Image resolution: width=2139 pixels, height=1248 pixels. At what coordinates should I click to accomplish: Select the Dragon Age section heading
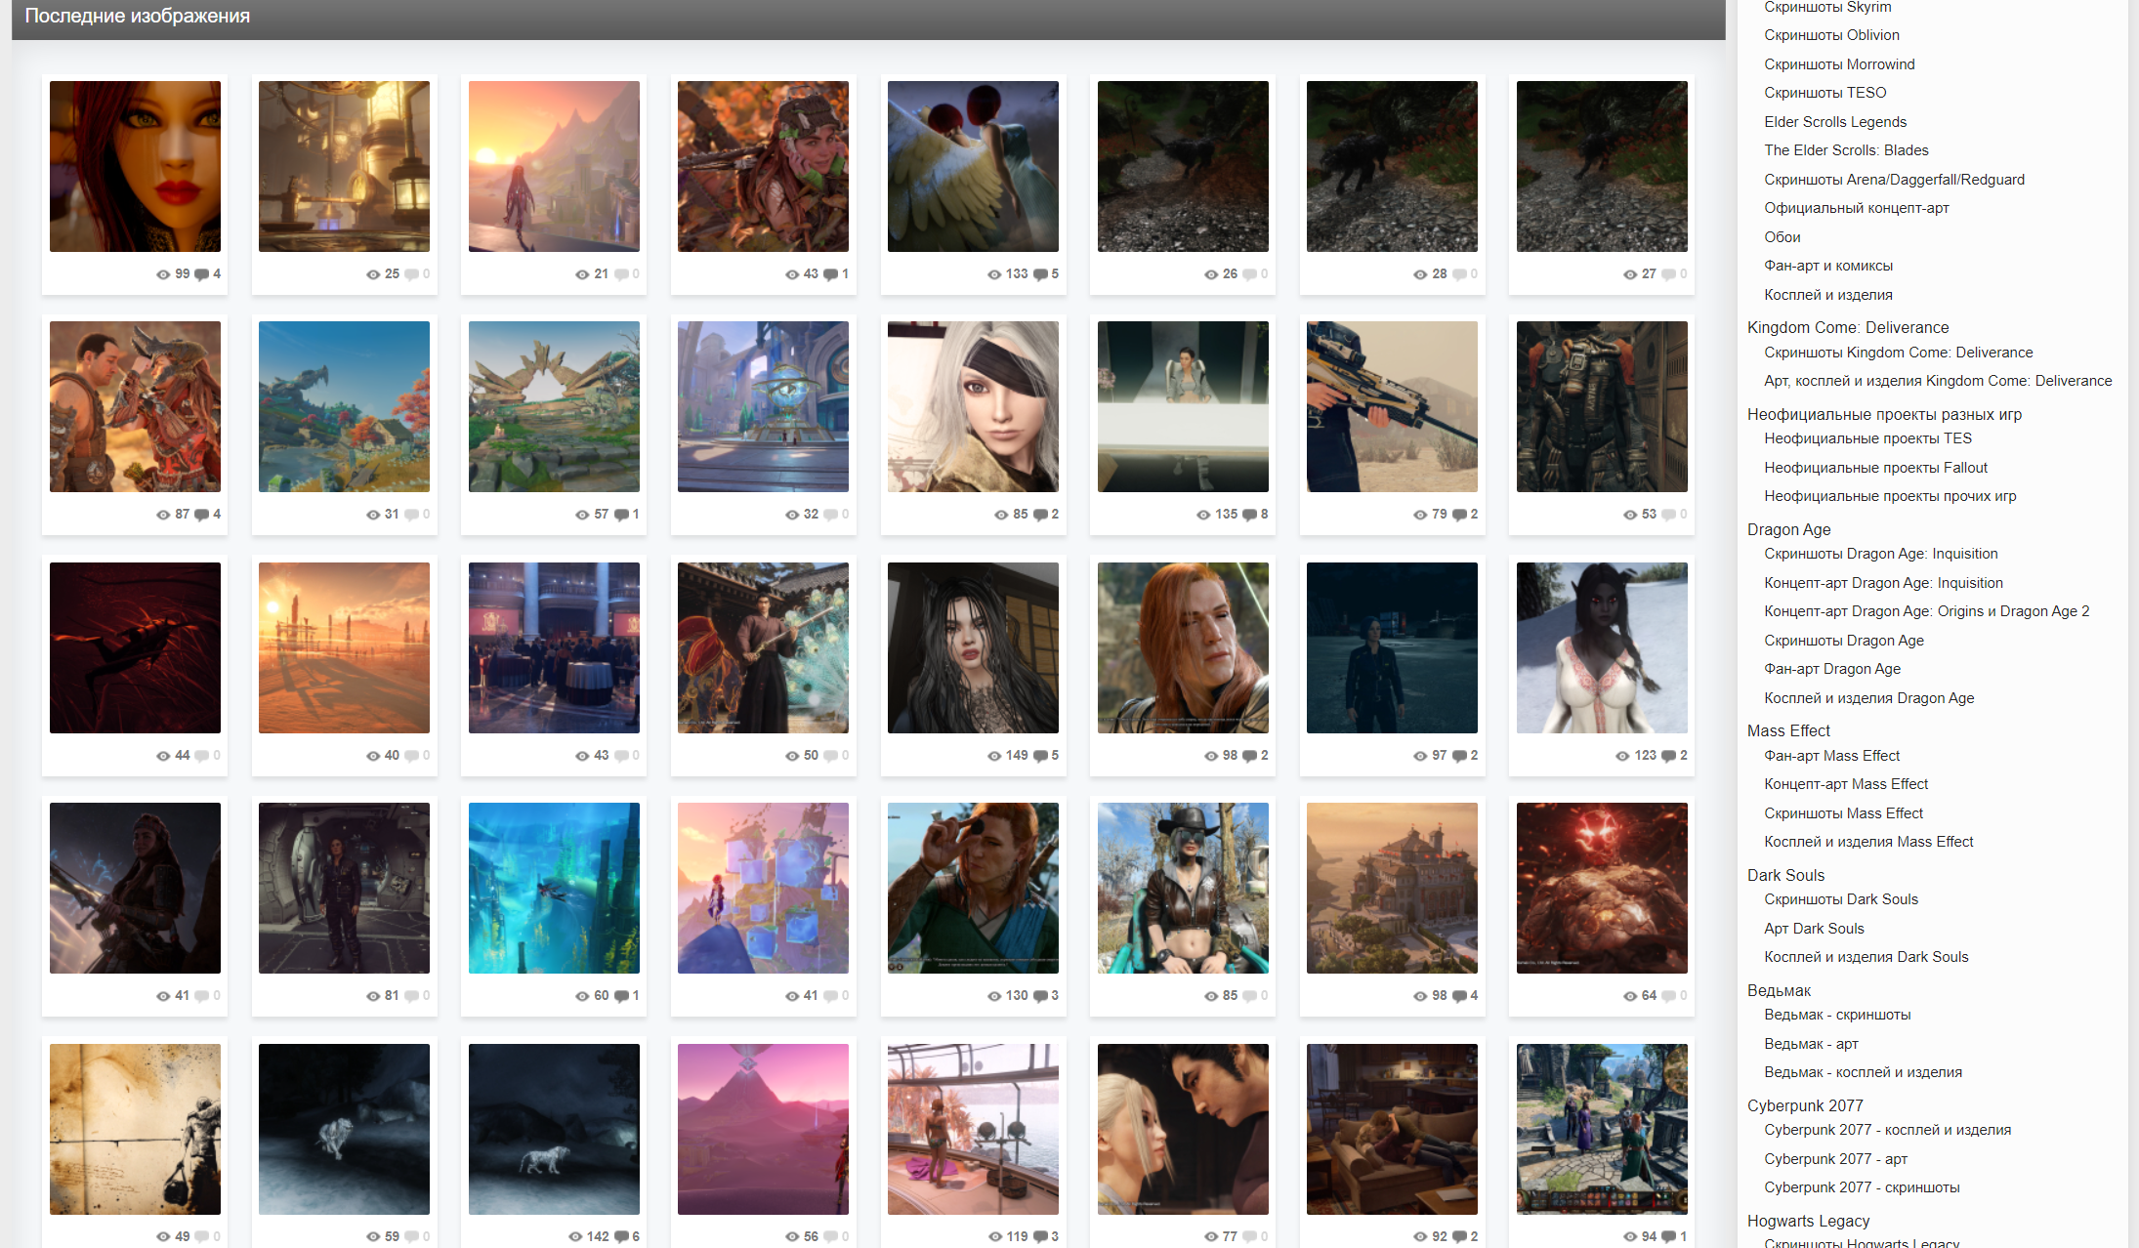(1788, 529)
